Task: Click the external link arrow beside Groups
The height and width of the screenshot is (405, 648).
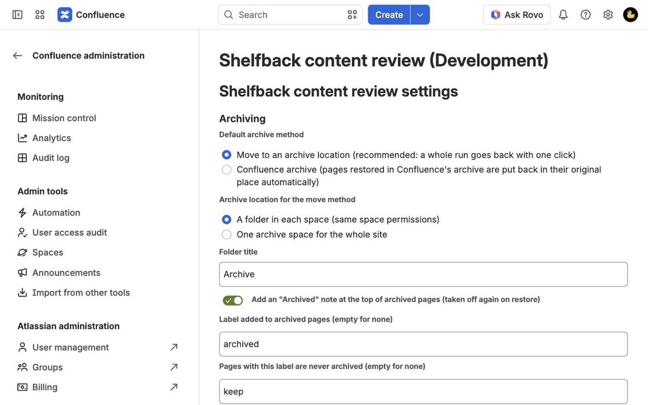Action: pos(174,367)
